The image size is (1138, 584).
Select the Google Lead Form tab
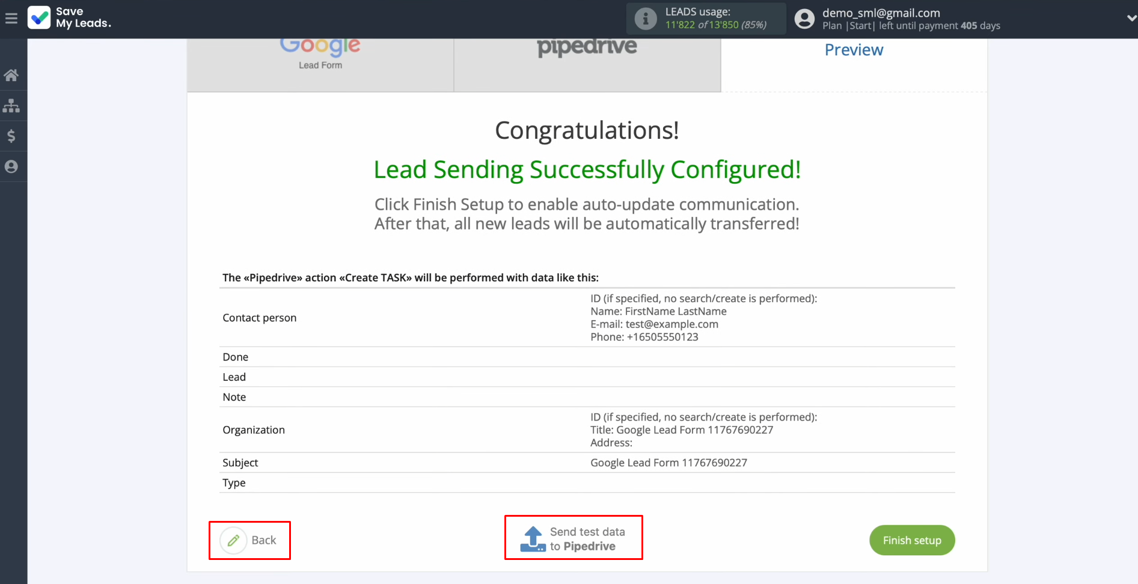point(320,65)
